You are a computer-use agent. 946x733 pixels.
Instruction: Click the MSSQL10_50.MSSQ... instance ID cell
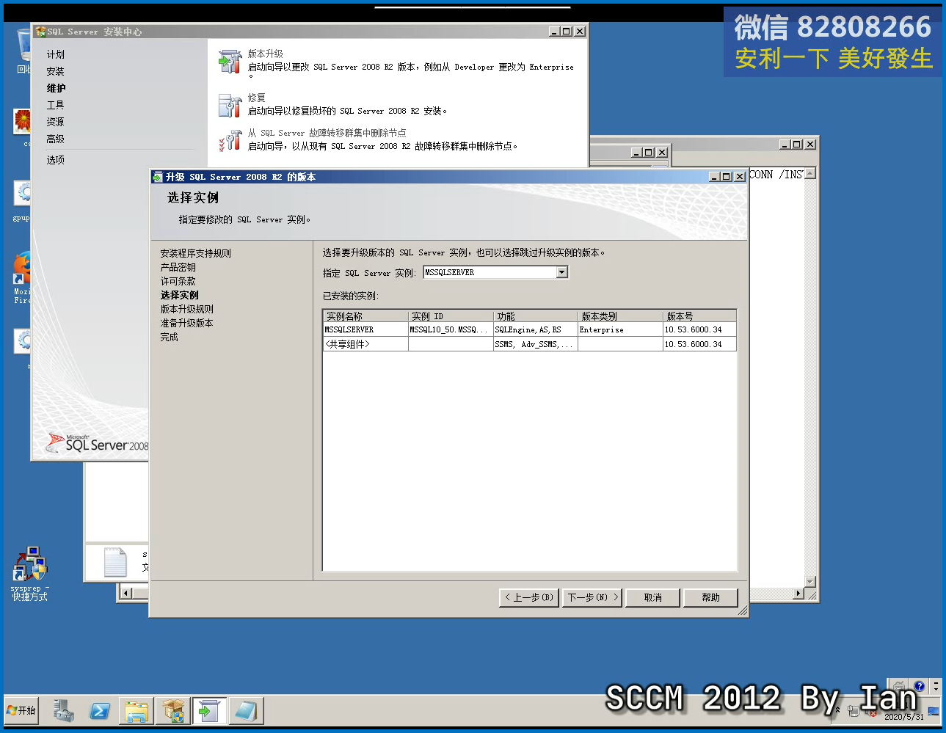[x=450, y=329]
